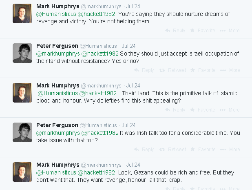252x190 pixels.
Task: Reply to the "nurture dreams of revenge" tweet
Action: coord(175,31)
